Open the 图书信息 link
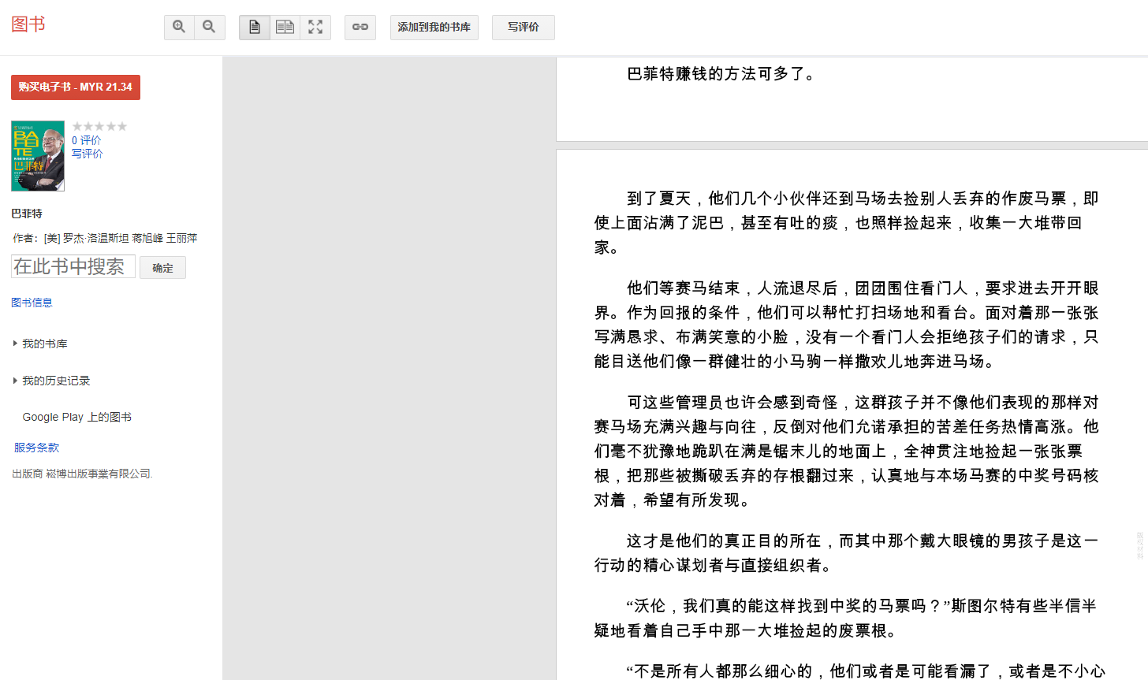The height and width of the screenshot is (680, 1148). tap(32, 303)
